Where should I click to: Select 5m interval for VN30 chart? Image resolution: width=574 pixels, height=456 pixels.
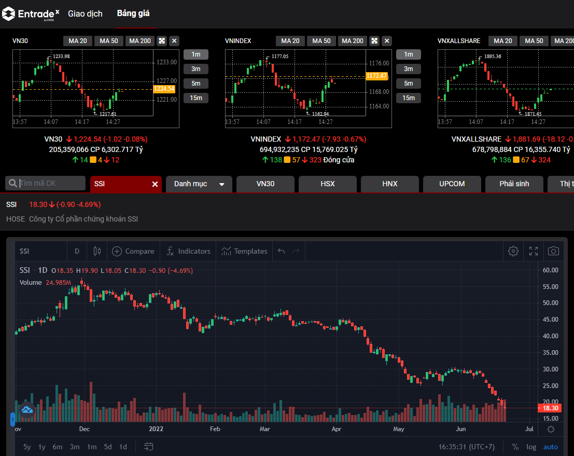pos(196,84)
